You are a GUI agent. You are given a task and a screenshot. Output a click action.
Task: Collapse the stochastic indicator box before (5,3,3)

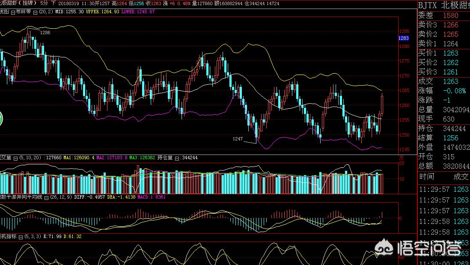point(21,237)
